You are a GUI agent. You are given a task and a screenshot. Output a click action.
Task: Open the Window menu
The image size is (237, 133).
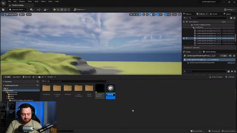coord(22,1)
